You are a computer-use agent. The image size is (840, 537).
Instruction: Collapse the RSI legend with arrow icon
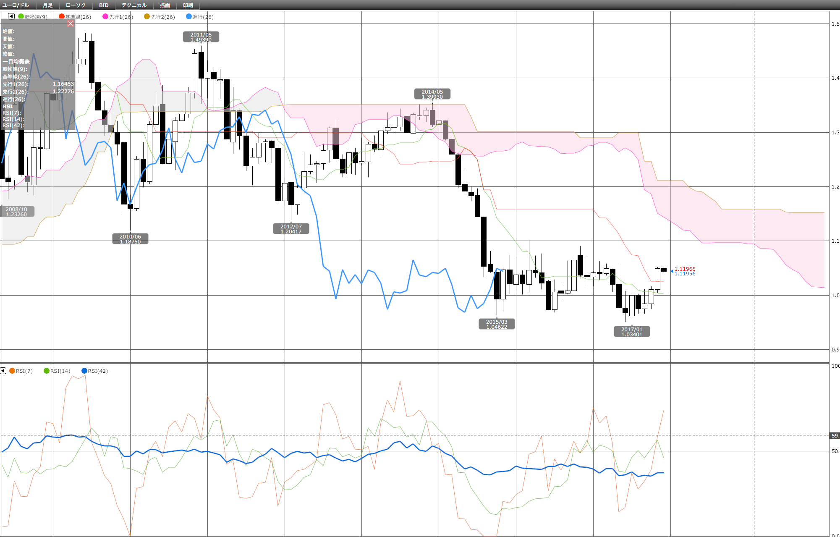[3, 371]
